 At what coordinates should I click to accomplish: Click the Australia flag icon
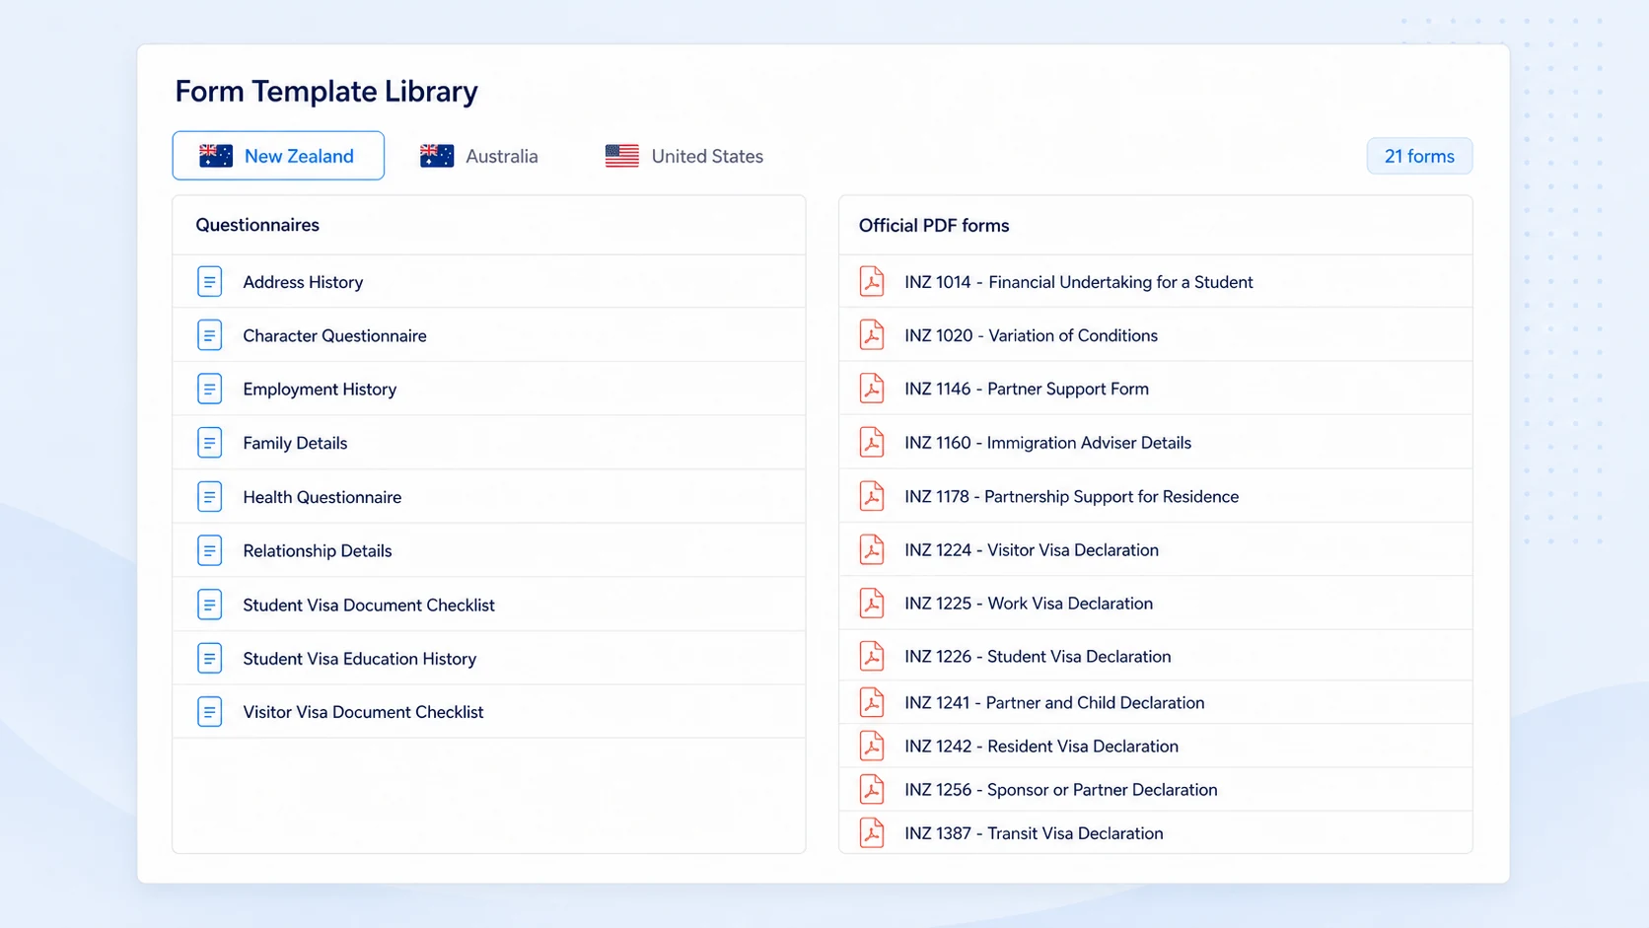tap(437, 156)
